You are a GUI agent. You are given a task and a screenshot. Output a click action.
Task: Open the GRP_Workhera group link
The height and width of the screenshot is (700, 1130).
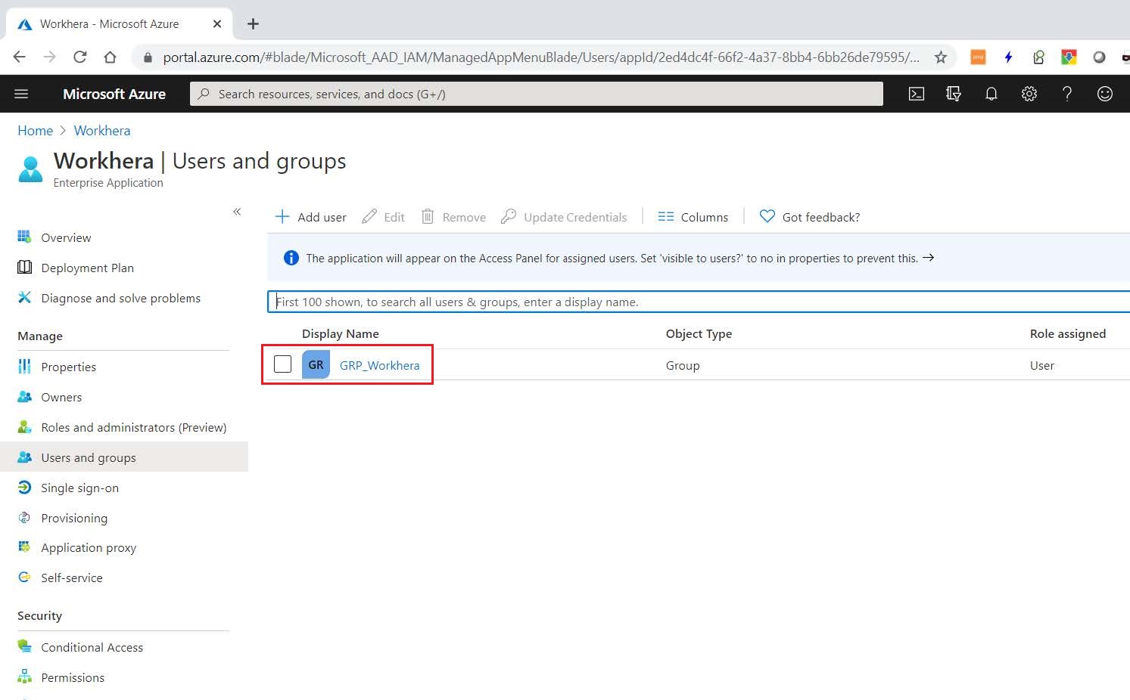(379, 365)
